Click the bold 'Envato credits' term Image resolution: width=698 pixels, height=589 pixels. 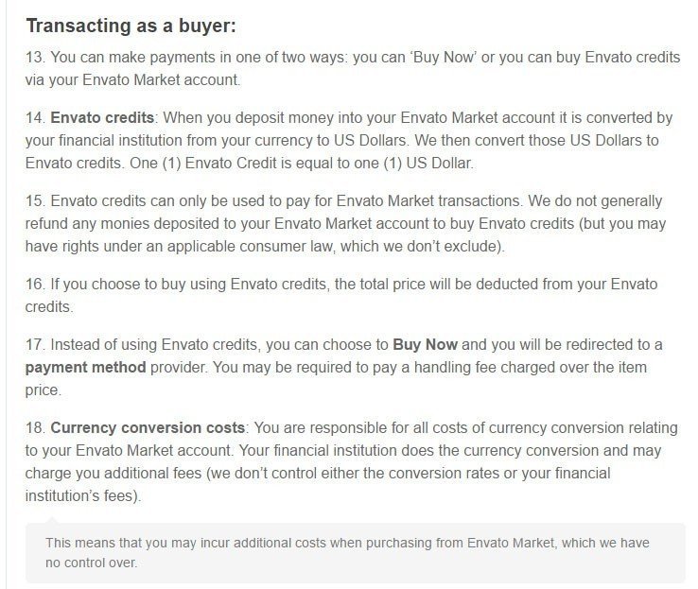coord(102,118)
